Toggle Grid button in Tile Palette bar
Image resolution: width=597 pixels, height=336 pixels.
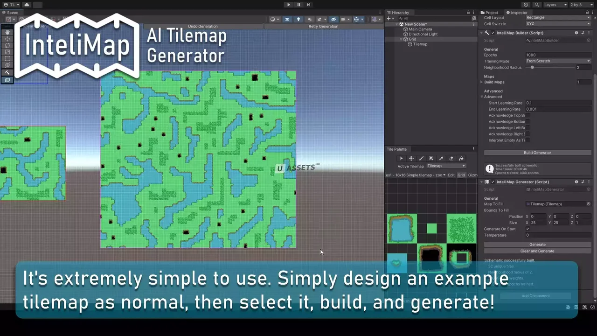click(x=461, y=175)
